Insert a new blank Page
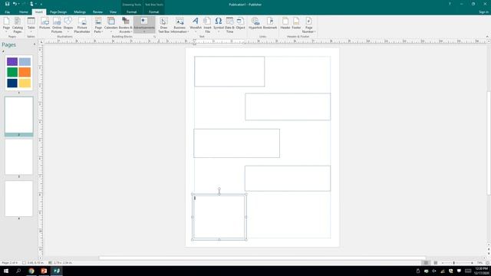 point(6,25)
